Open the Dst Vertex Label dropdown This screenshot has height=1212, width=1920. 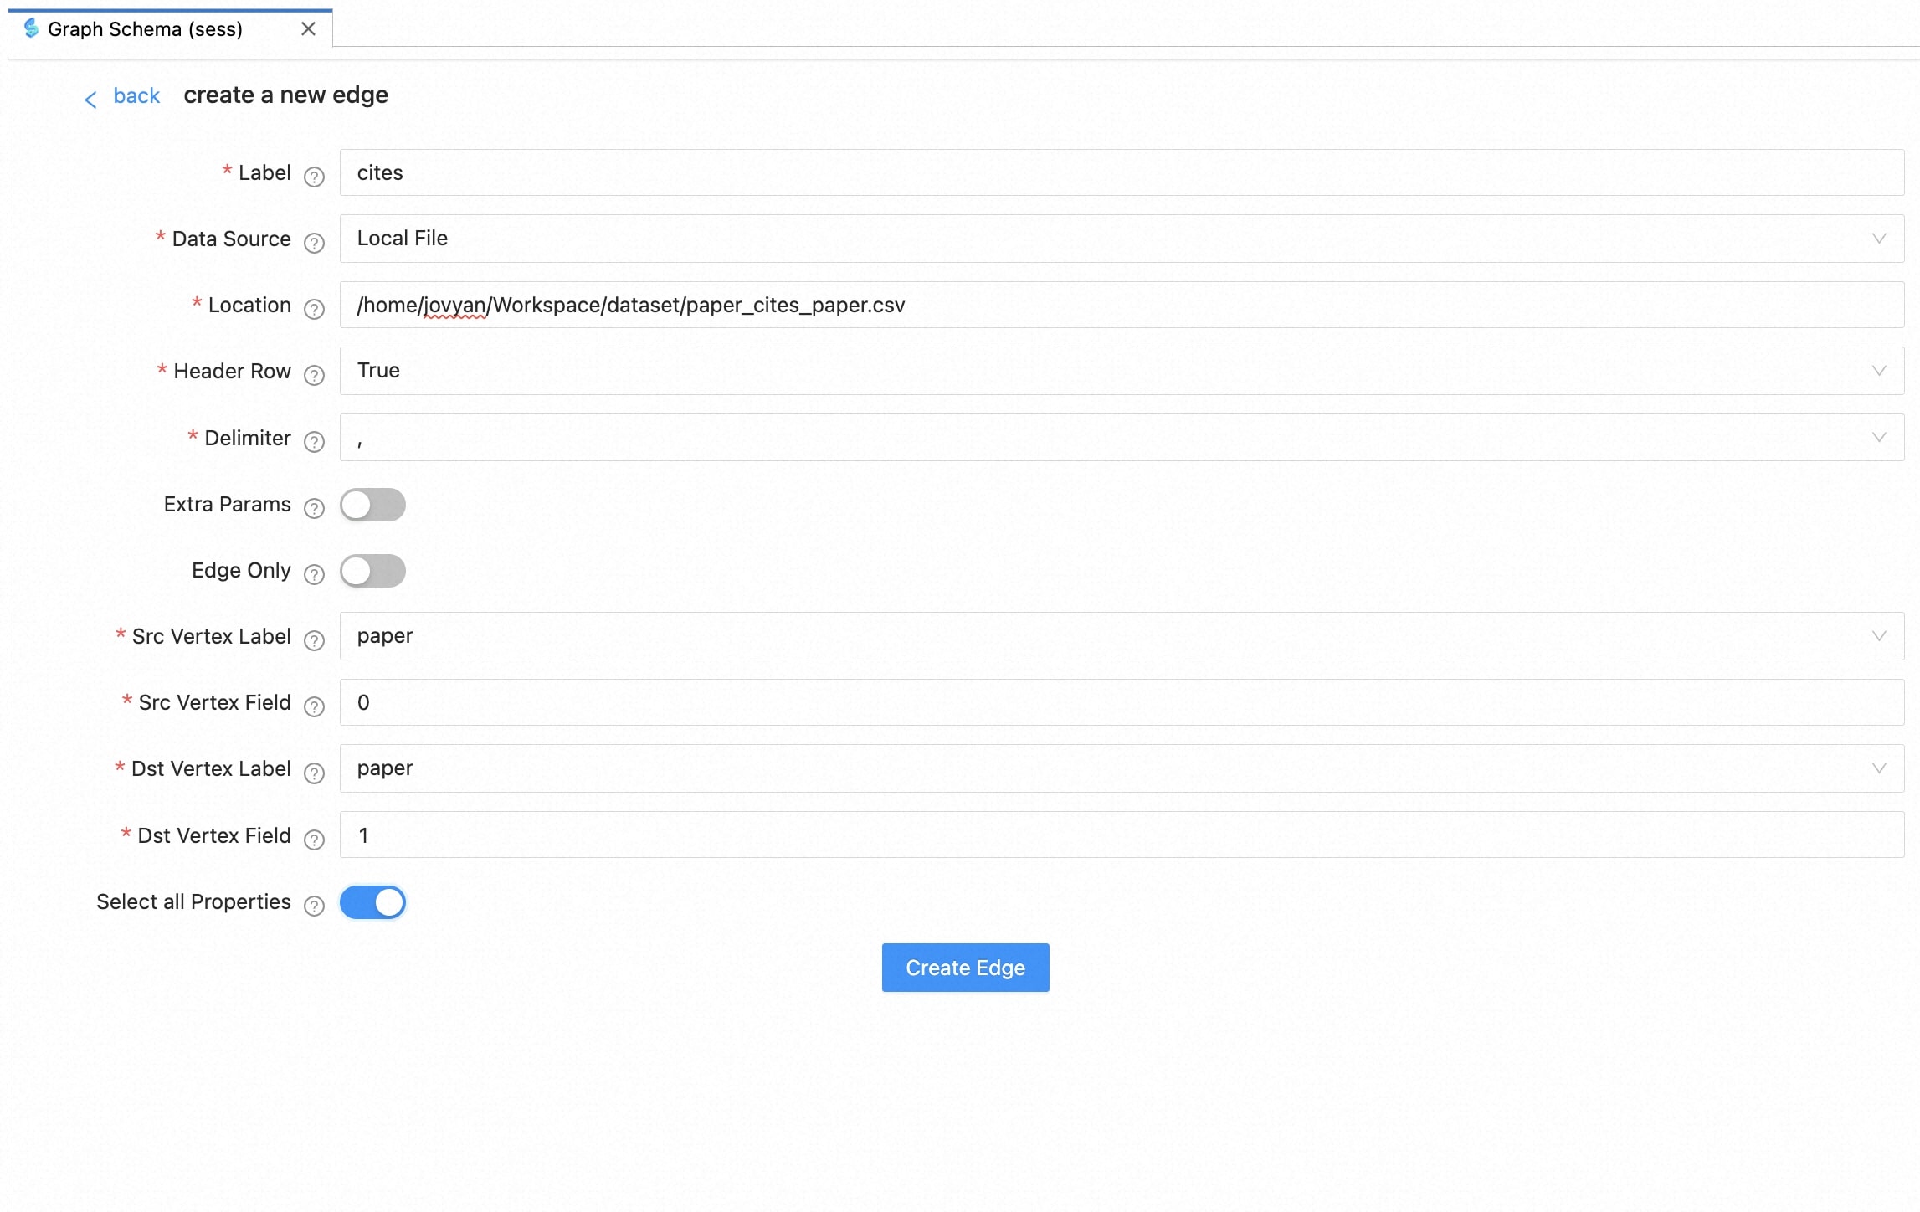[1121, 768]
